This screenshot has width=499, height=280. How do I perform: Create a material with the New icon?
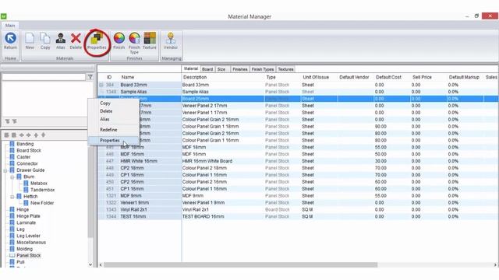pyautogui.click(x=30, y=38)
